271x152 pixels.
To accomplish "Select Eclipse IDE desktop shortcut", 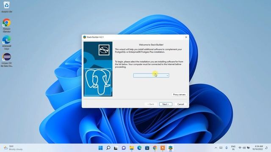I will click(x=7, y=60).
